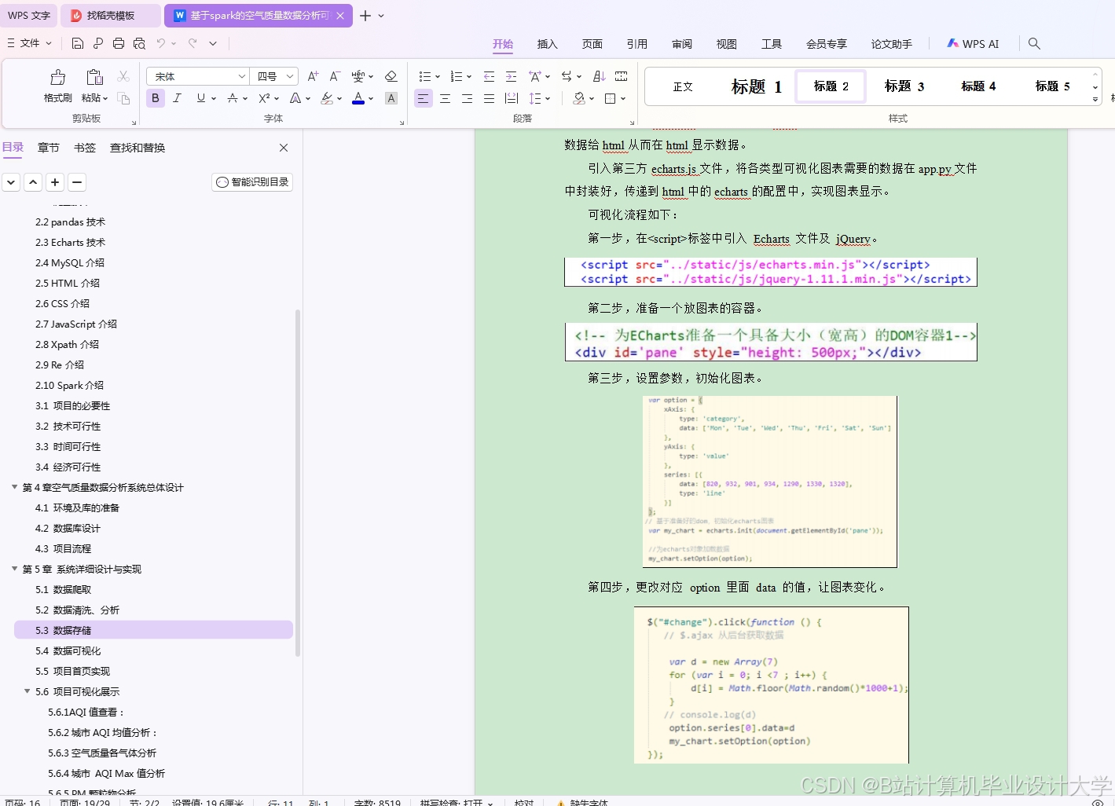Click the distributed alignment icon
Image resolution: width=1115 pixels, height=806 pixels.
click(511, 98)
